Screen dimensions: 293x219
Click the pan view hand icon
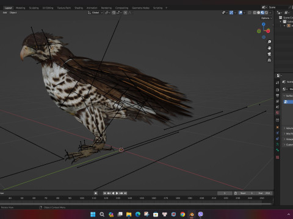(269, 48)
